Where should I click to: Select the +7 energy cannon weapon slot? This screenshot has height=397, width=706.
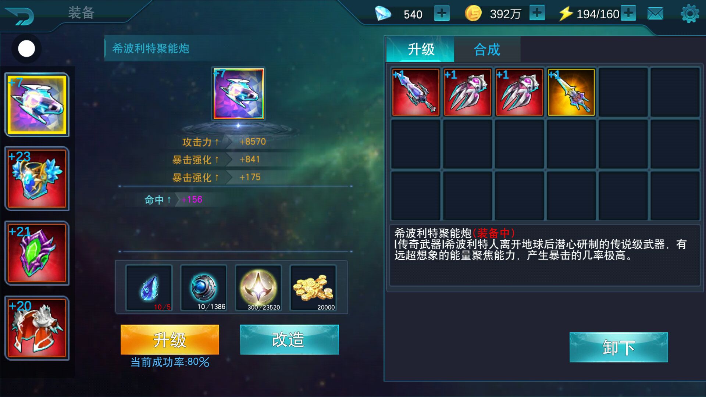(x=37, y=105)
